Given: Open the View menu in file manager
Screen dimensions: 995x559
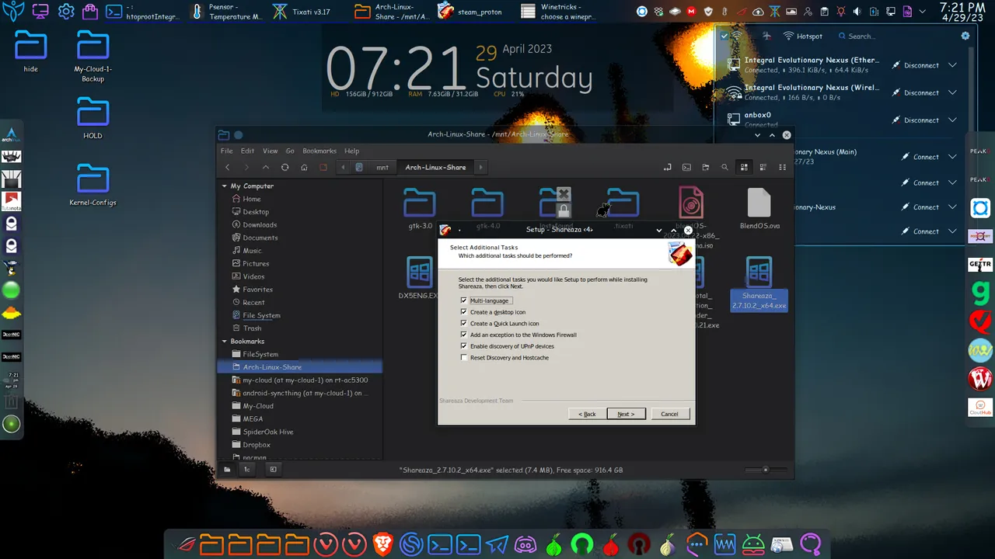Looking at the screenshot, I should [270, 151].
